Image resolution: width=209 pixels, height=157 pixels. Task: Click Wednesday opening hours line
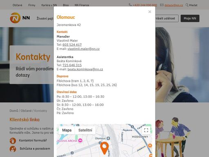[x=80, y=105]
